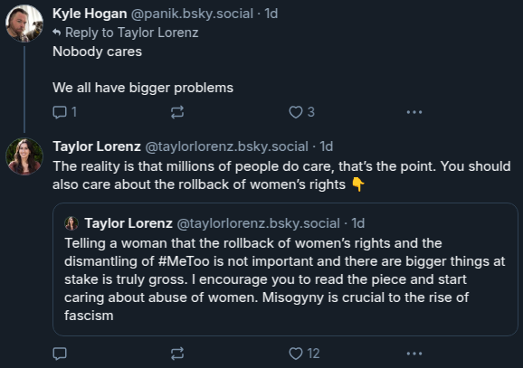
Task: Open the quoted post about #MeToo
Action: click(285, 269)
